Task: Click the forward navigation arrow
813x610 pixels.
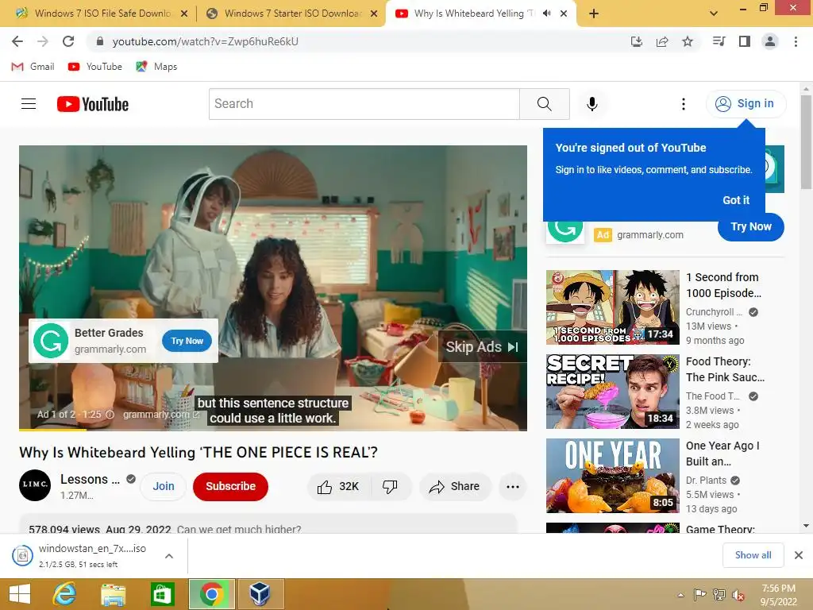Action: (43, 41)
